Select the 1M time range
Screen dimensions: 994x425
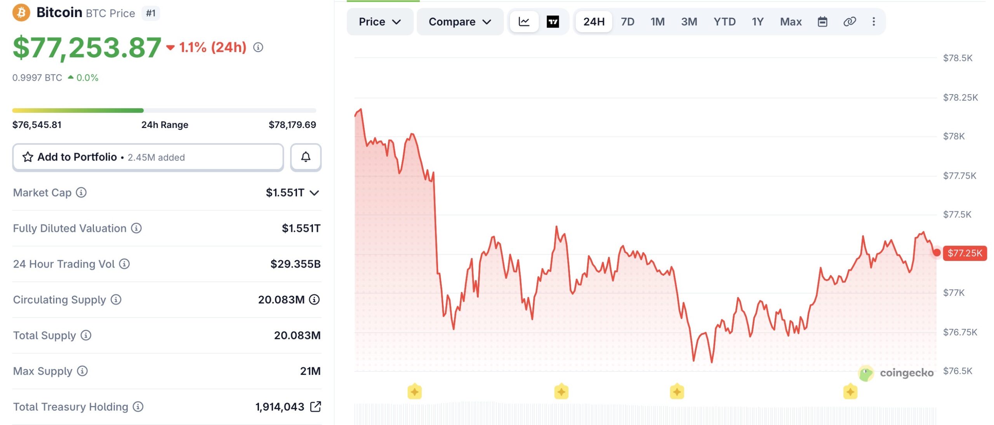tap(658, 22)
